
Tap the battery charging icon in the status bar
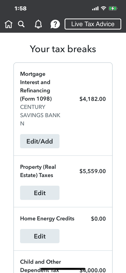point(113,8)
